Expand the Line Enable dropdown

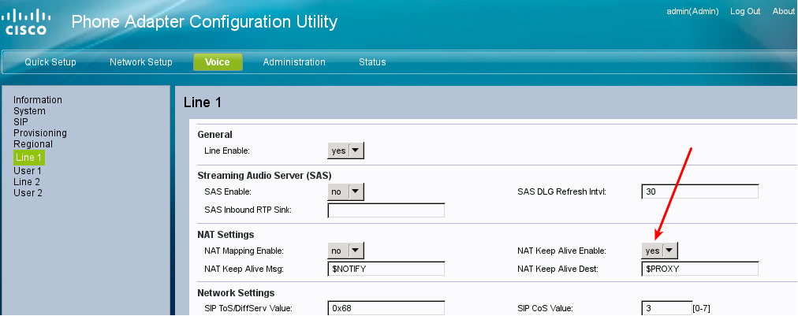pos(345,151)
